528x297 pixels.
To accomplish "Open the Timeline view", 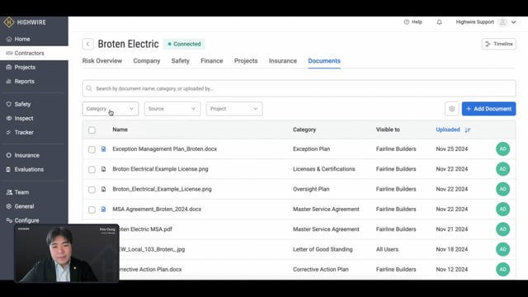I will 498,44.
